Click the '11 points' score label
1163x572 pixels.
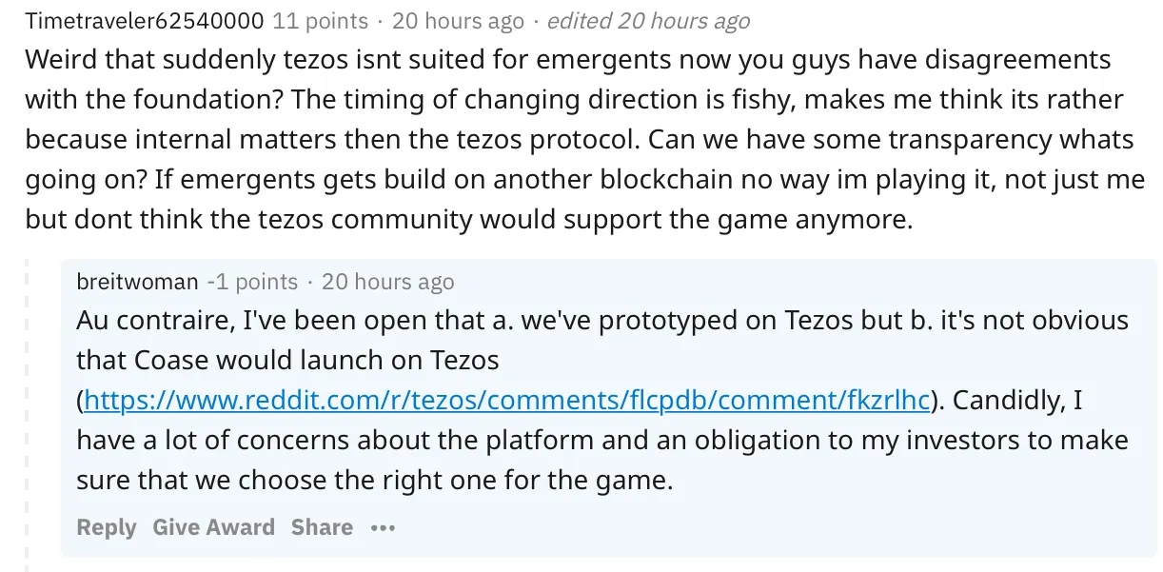(x=320, y=20)
